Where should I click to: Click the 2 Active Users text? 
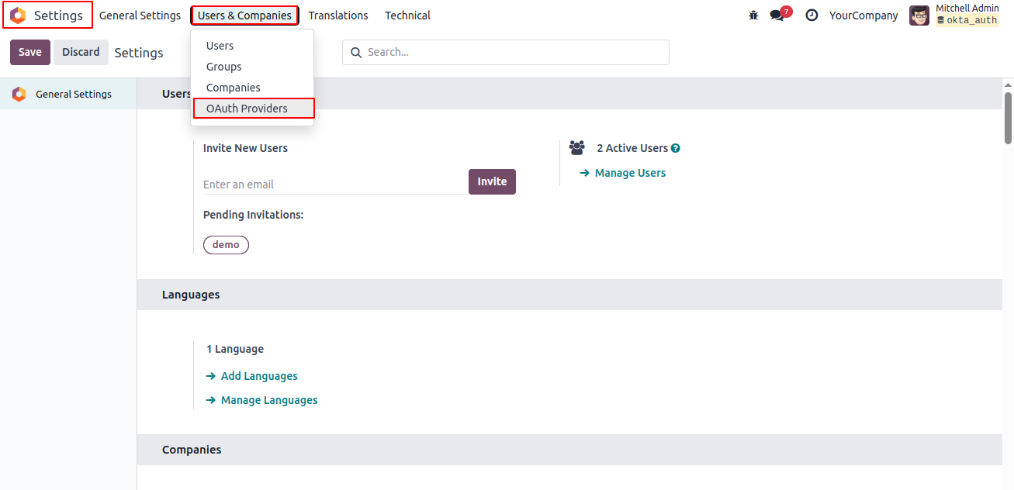point(632,148)
